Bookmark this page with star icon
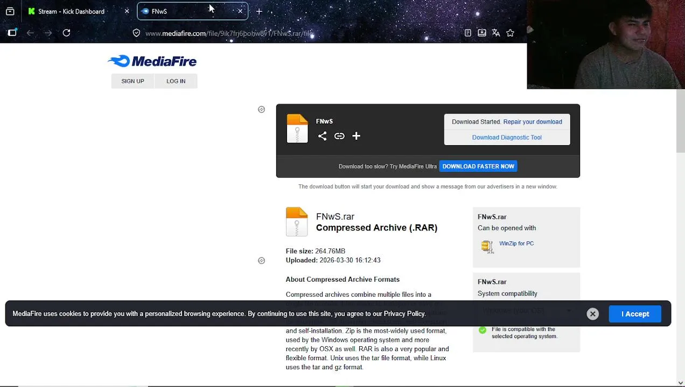The height and width of the screenshot is (387, 685). [510, 33]
